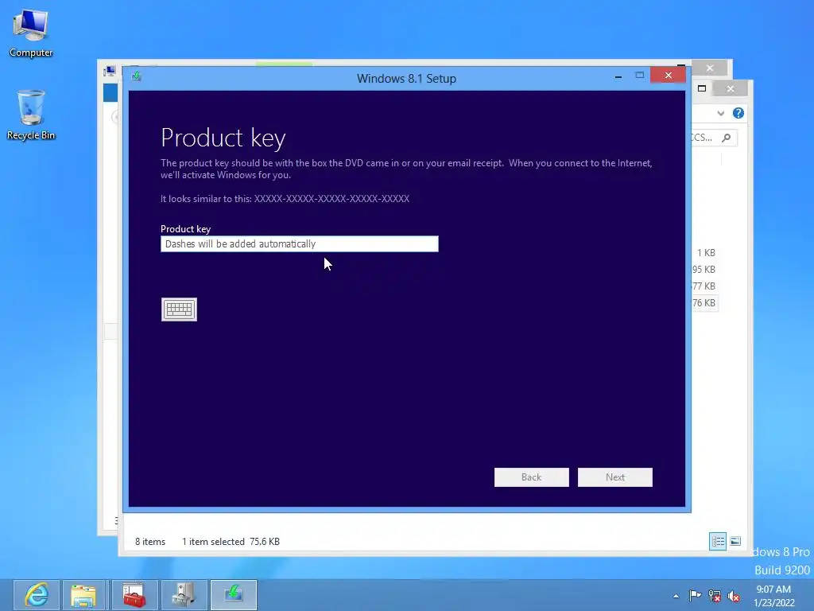This screenshot has height=611, width=814.
Task: Open the Computer desktop icon
Action: pyautogui.click(x=31, y=33)
